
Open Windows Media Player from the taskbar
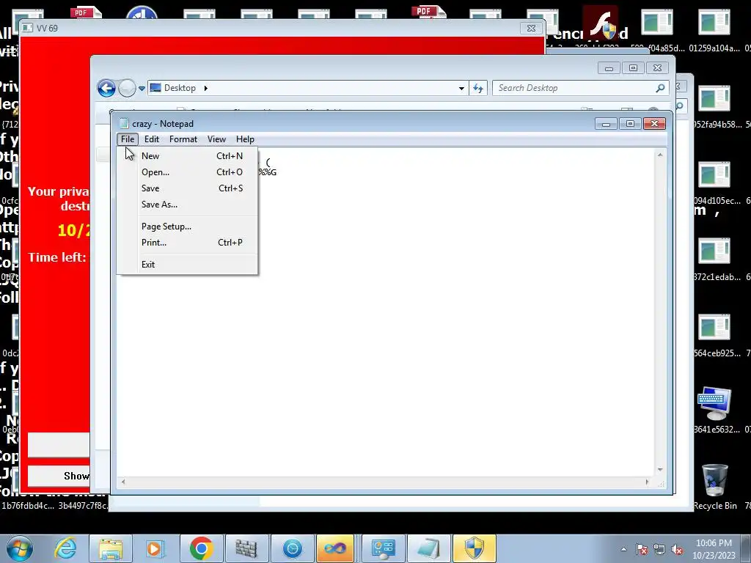[154, 548]
